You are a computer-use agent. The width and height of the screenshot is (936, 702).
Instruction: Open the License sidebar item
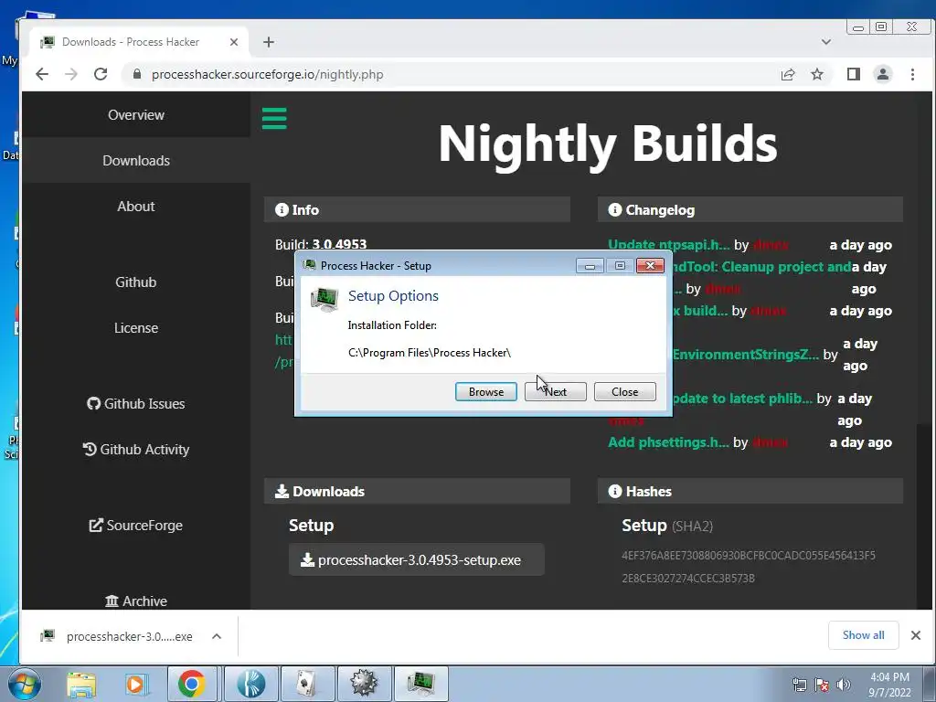coord(136,328)
